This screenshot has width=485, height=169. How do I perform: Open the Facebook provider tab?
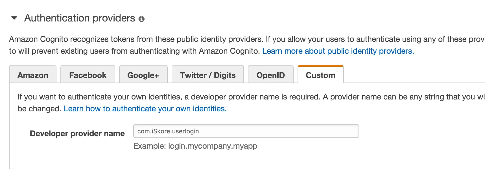[x=88, y=75]
